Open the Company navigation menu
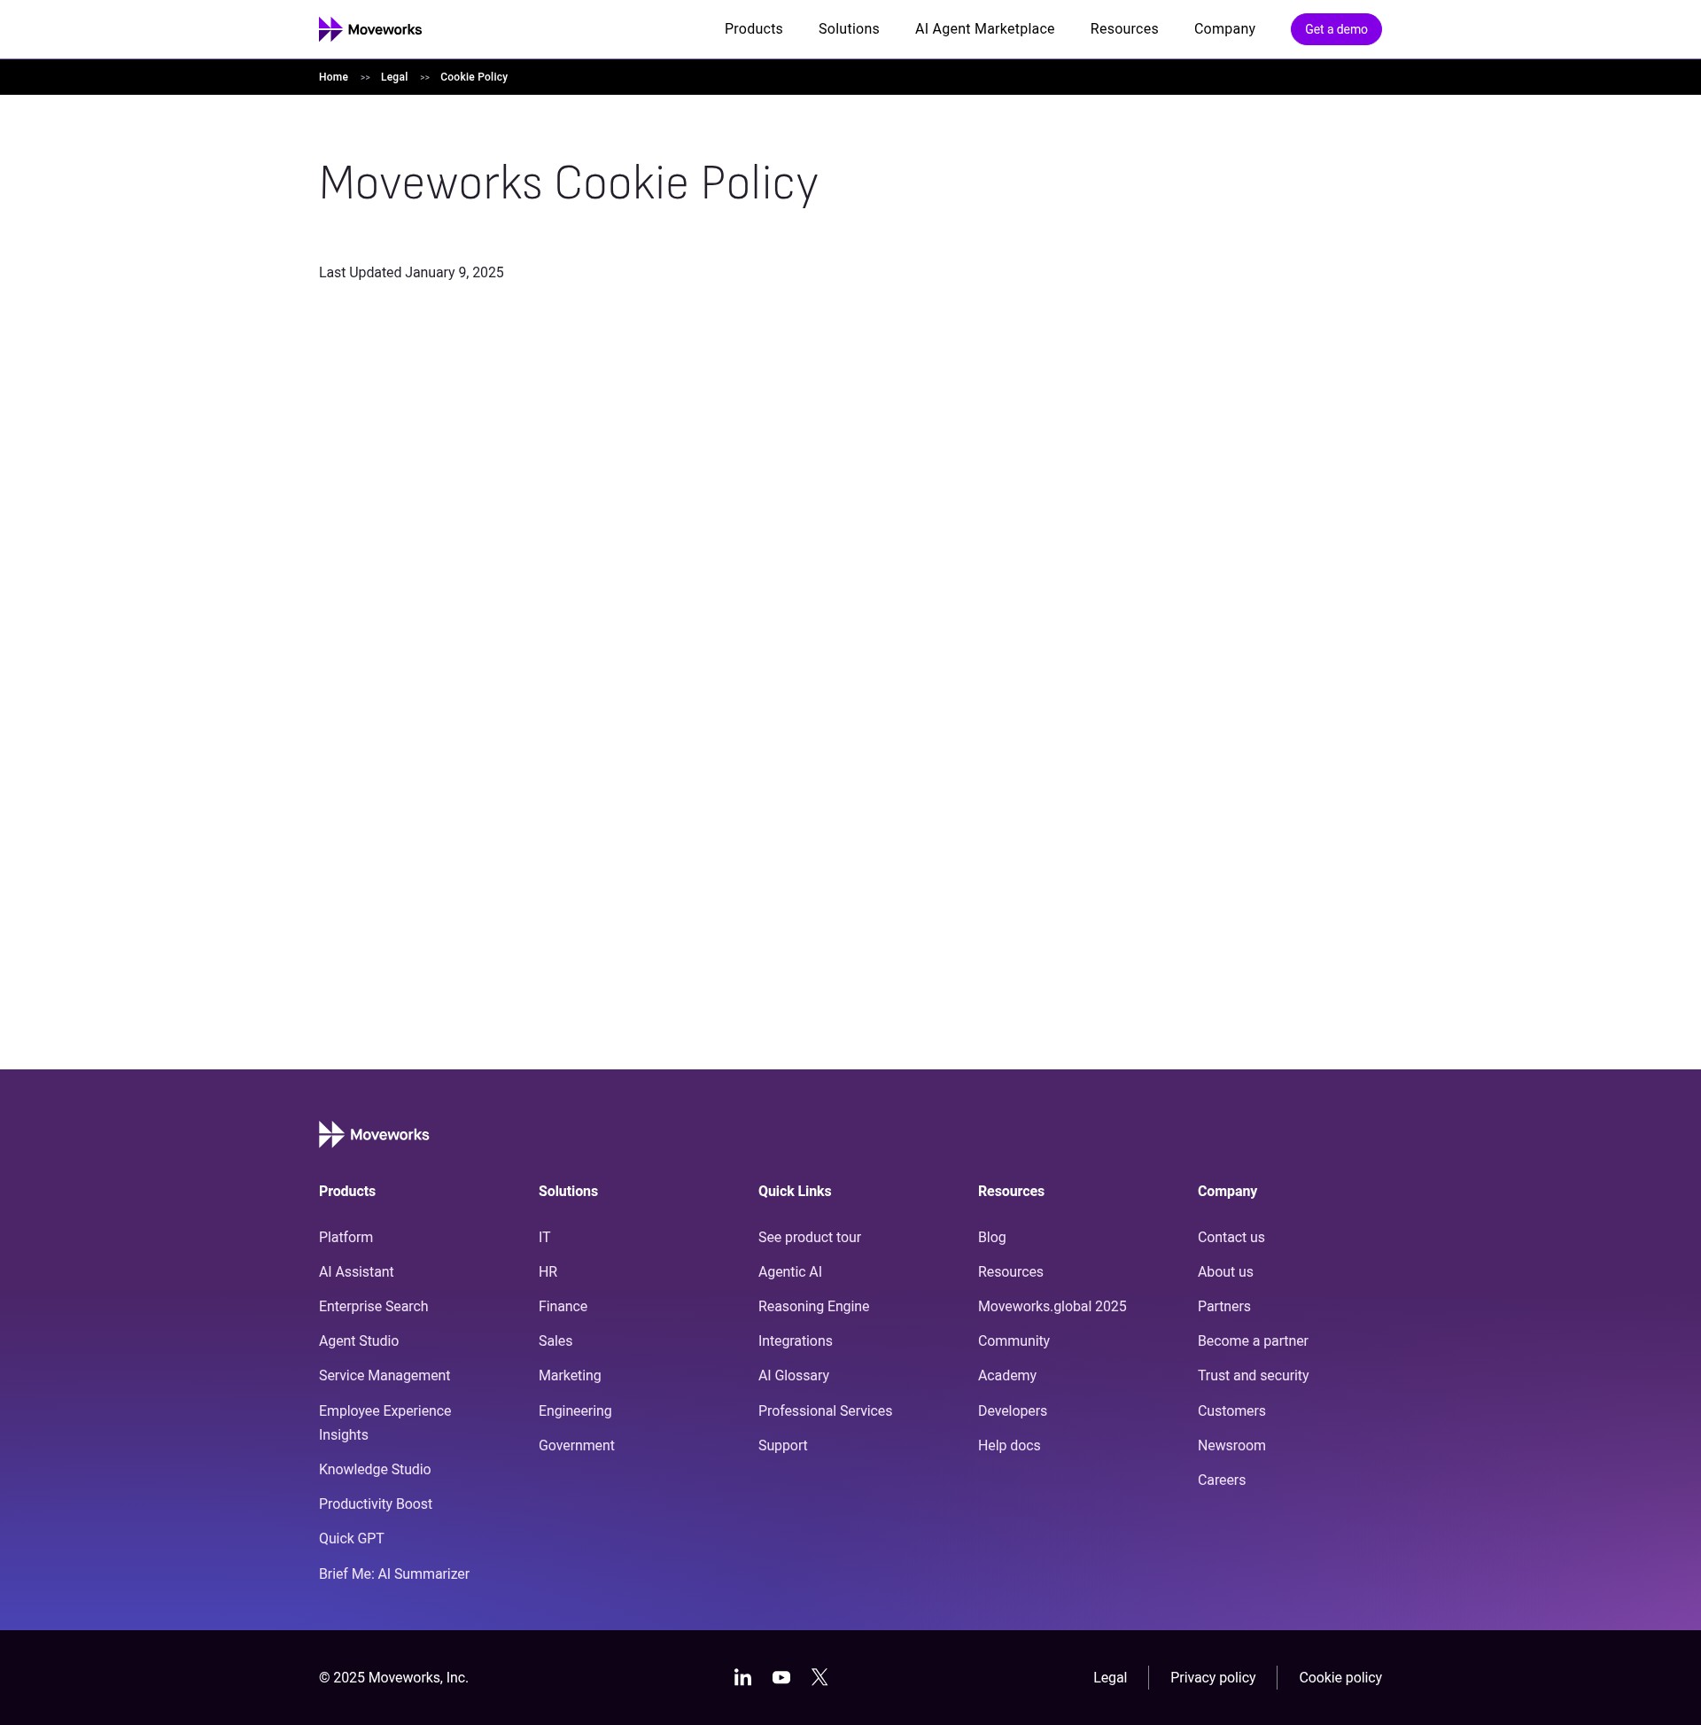 point(1224,29)
